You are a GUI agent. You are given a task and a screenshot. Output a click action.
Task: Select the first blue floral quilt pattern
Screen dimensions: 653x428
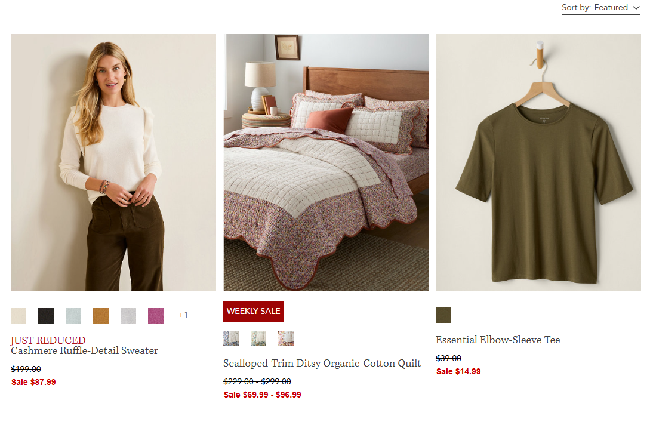[231, 338]
